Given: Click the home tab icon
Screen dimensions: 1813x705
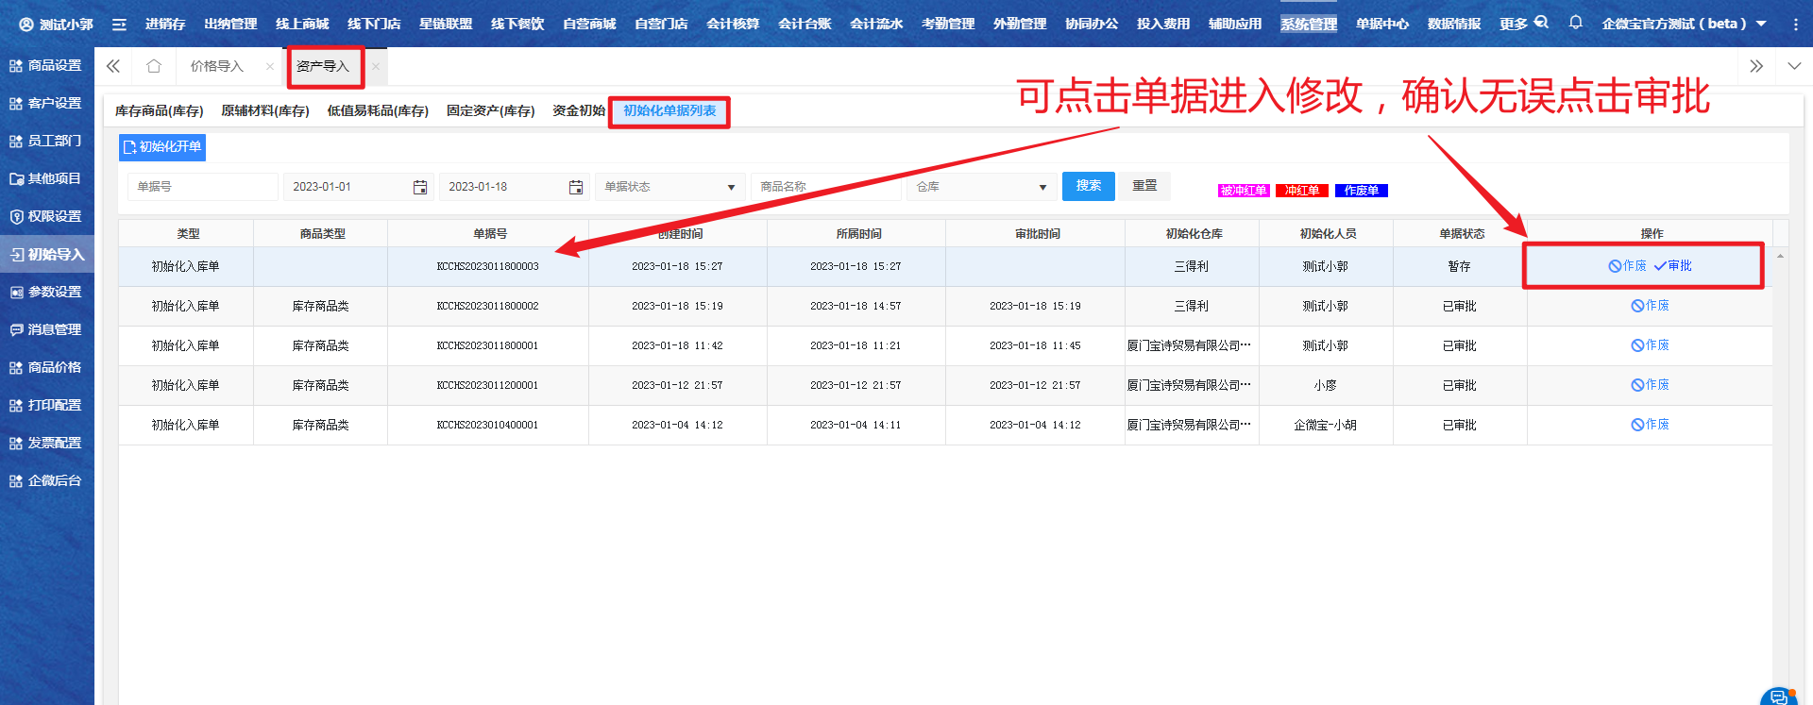Looking at the screenshot, I should pyautogui.click(x=154, y=66).
